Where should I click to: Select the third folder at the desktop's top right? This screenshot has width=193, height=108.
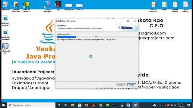(x=175, y=7)
